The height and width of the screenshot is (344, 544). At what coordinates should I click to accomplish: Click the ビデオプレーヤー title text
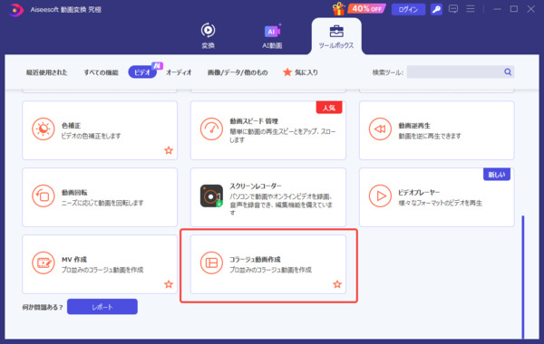coord(419,192)
